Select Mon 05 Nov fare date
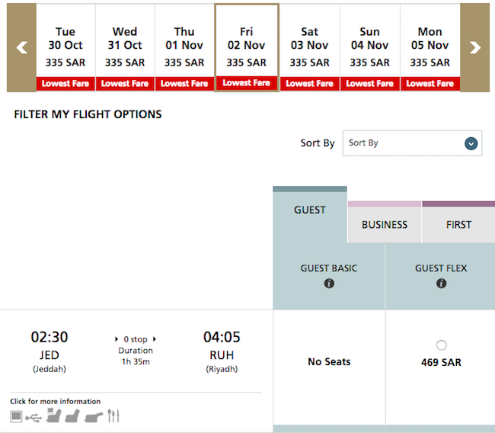 430,48
